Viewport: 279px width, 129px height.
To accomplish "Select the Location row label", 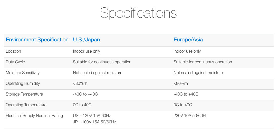I will (x=13, y=51).
